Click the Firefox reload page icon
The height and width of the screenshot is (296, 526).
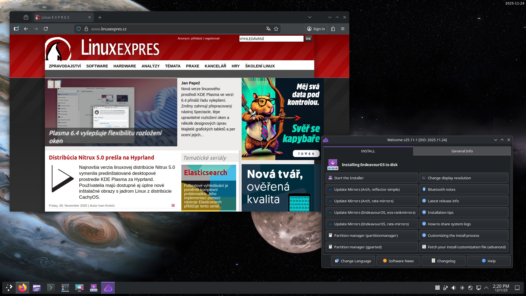point(46,29)
